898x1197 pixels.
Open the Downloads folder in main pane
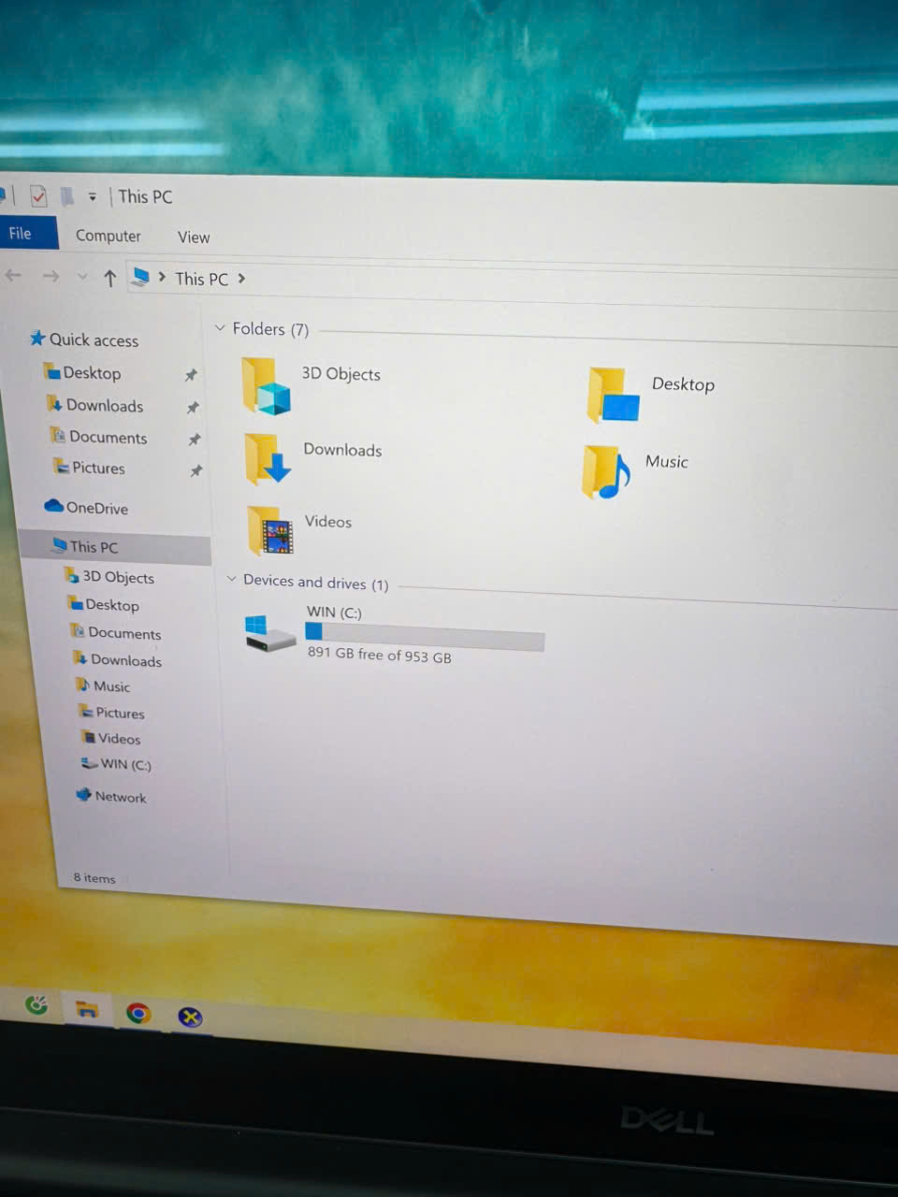268,458
